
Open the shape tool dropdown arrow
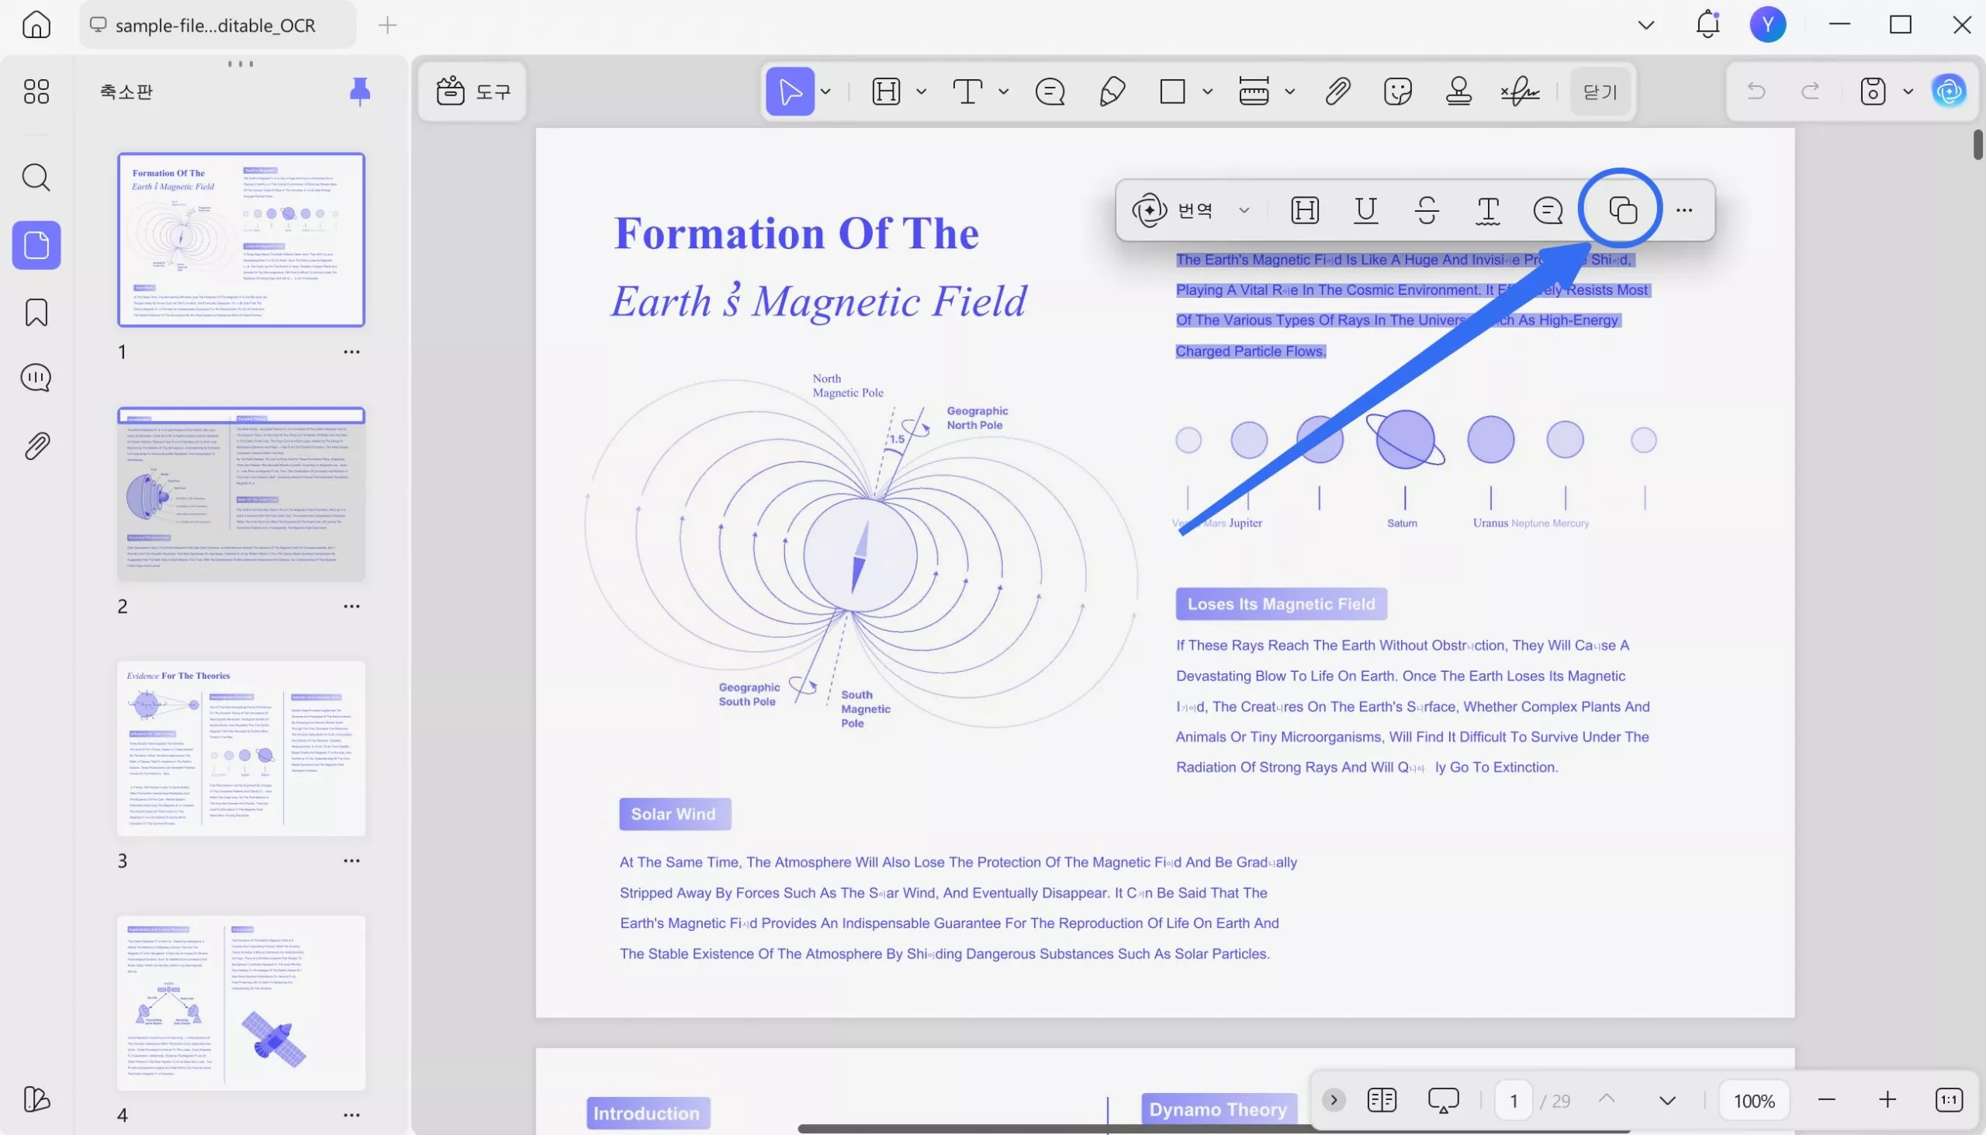[x=1207, y=92]
